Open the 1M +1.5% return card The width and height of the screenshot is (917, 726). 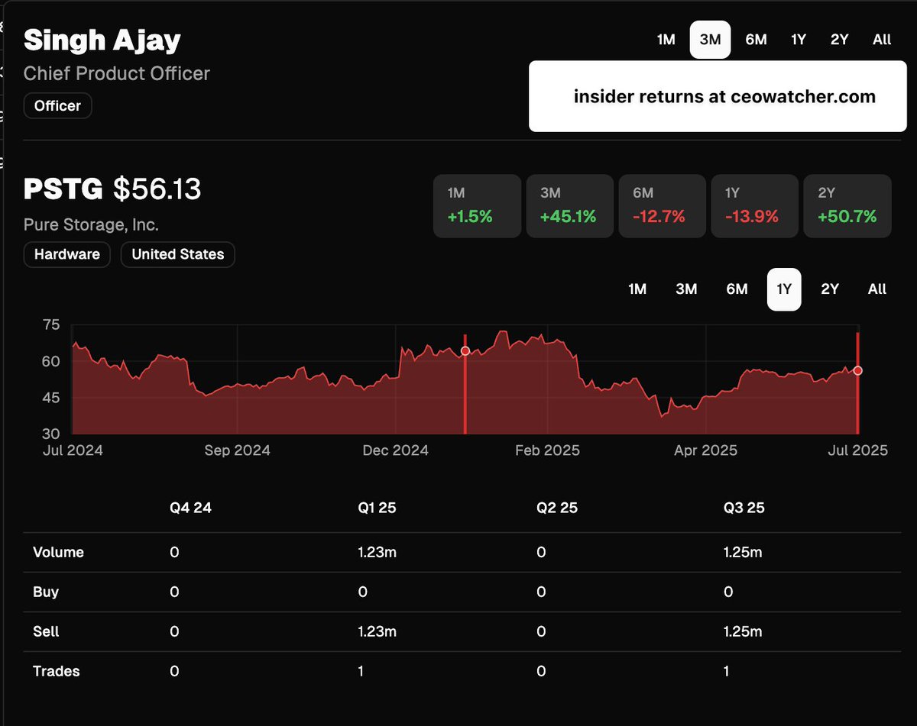[478, 206]
